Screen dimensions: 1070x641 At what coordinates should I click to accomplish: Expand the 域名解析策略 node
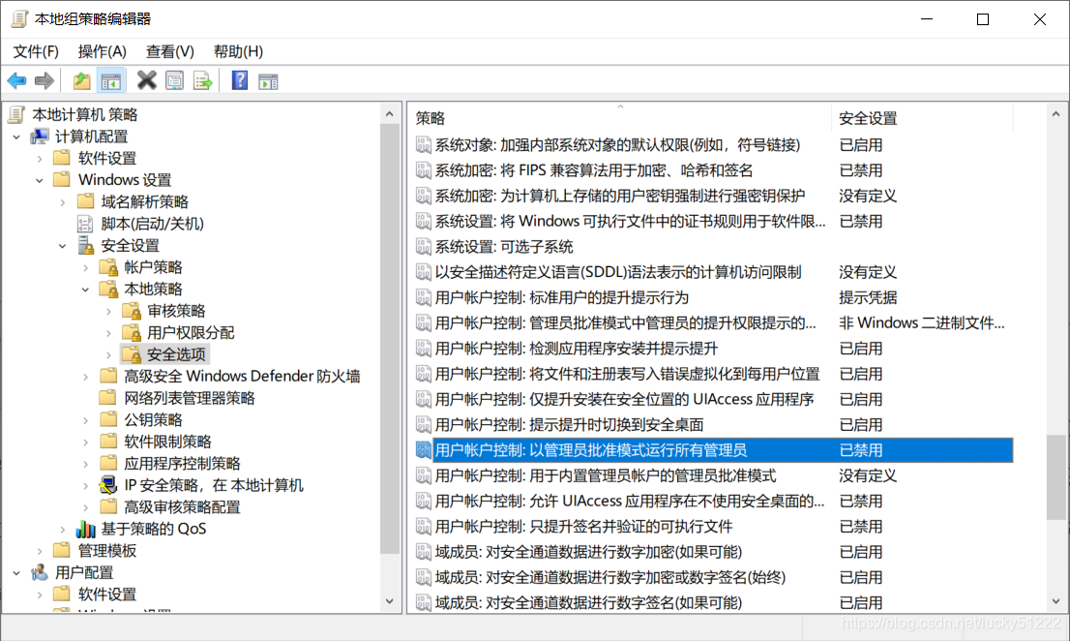[x=63, y=202]
